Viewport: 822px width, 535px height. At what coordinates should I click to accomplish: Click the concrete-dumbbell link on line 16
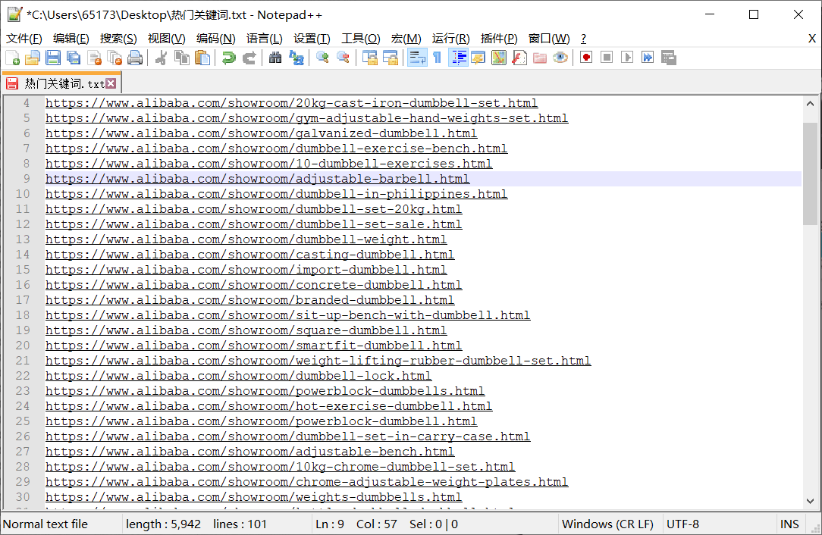254,284
